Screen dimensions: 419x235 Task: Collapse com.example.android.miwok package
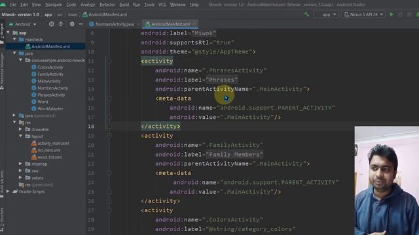(20, 60)
